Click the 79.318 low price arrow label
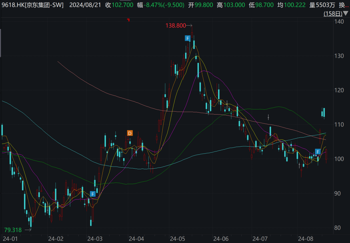The height and width of the screenshot is (243, 350). [17, 230]
